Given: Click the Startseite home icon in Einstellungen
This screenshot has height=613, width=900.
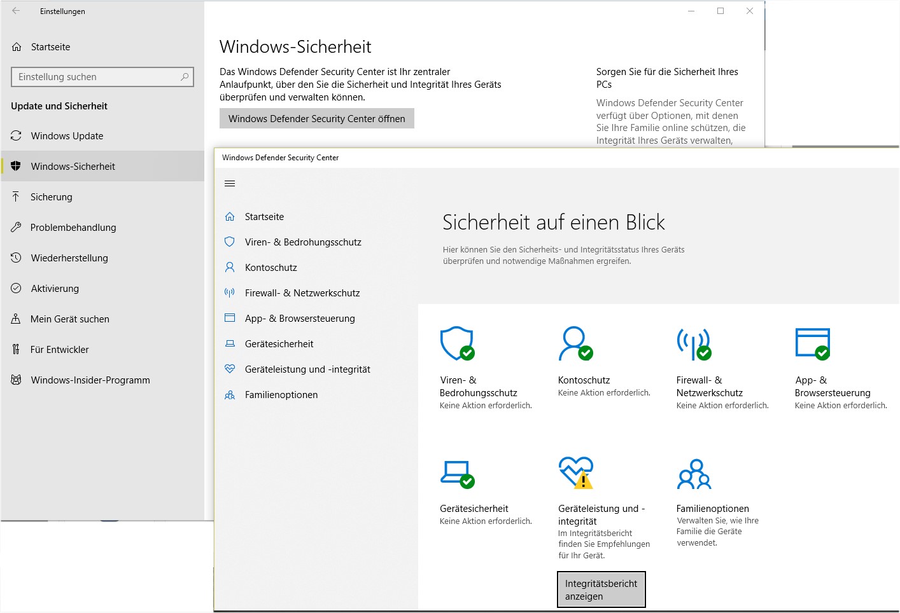Looking at the screenshot, I should (x=17, y=47).
